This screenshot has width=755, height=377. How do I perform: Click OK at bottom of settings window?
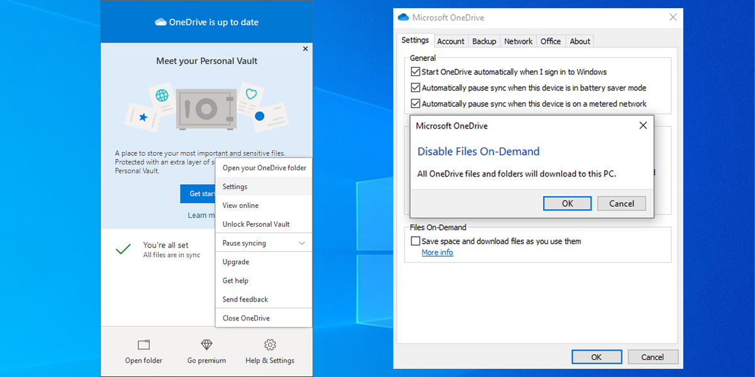coord(596,357)
